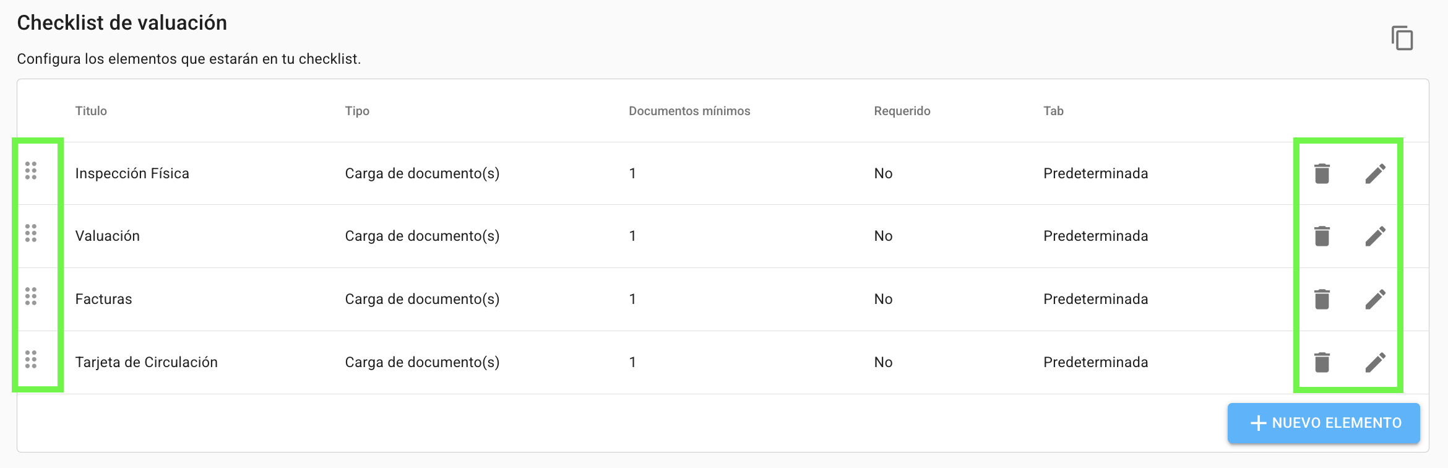Click the Nuevo Elemento button
1448x468 pixels.
[x=1324, y=423]
